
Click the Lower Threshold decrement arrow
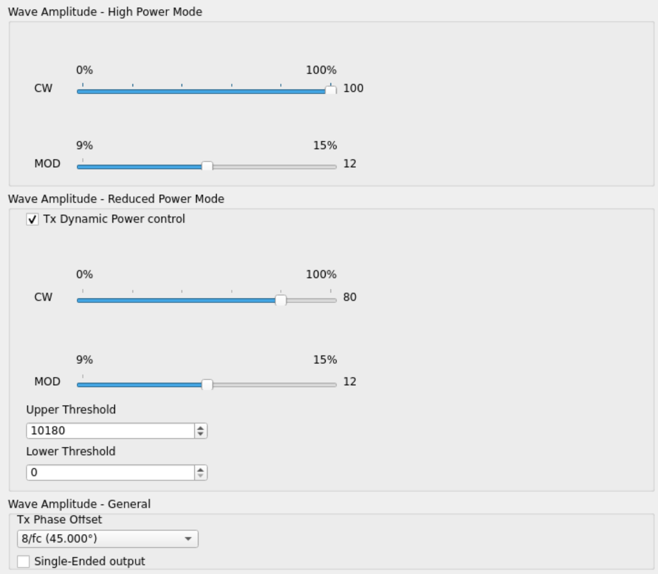200,475
